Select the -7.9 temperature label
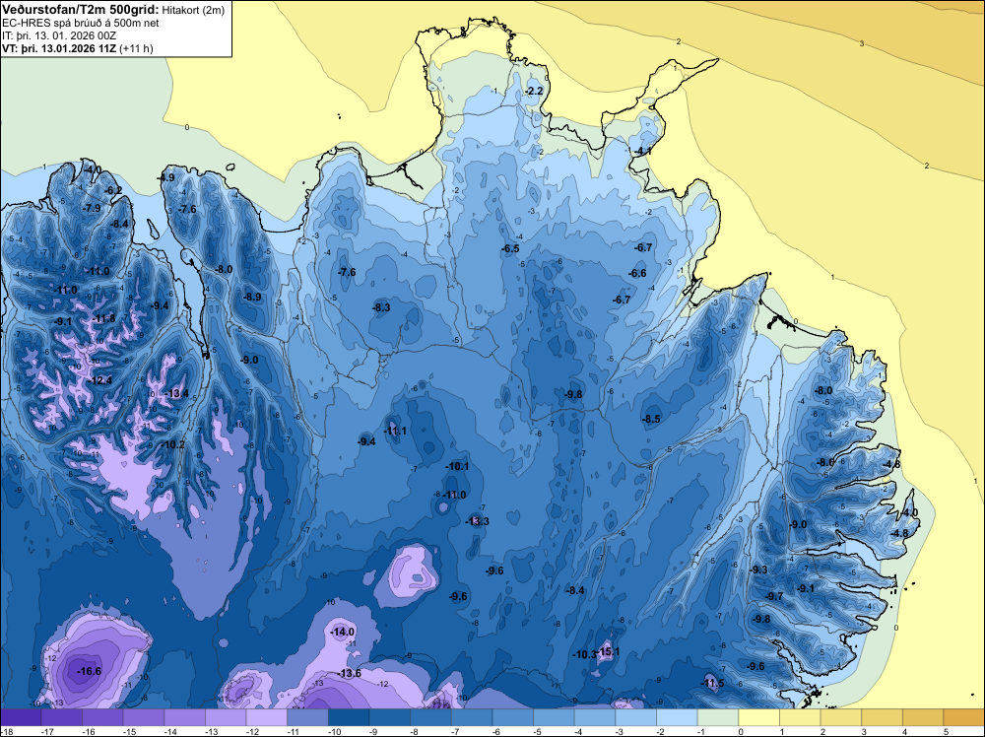The height and width of the screenshot is (737, 985). tap(92, 208)
